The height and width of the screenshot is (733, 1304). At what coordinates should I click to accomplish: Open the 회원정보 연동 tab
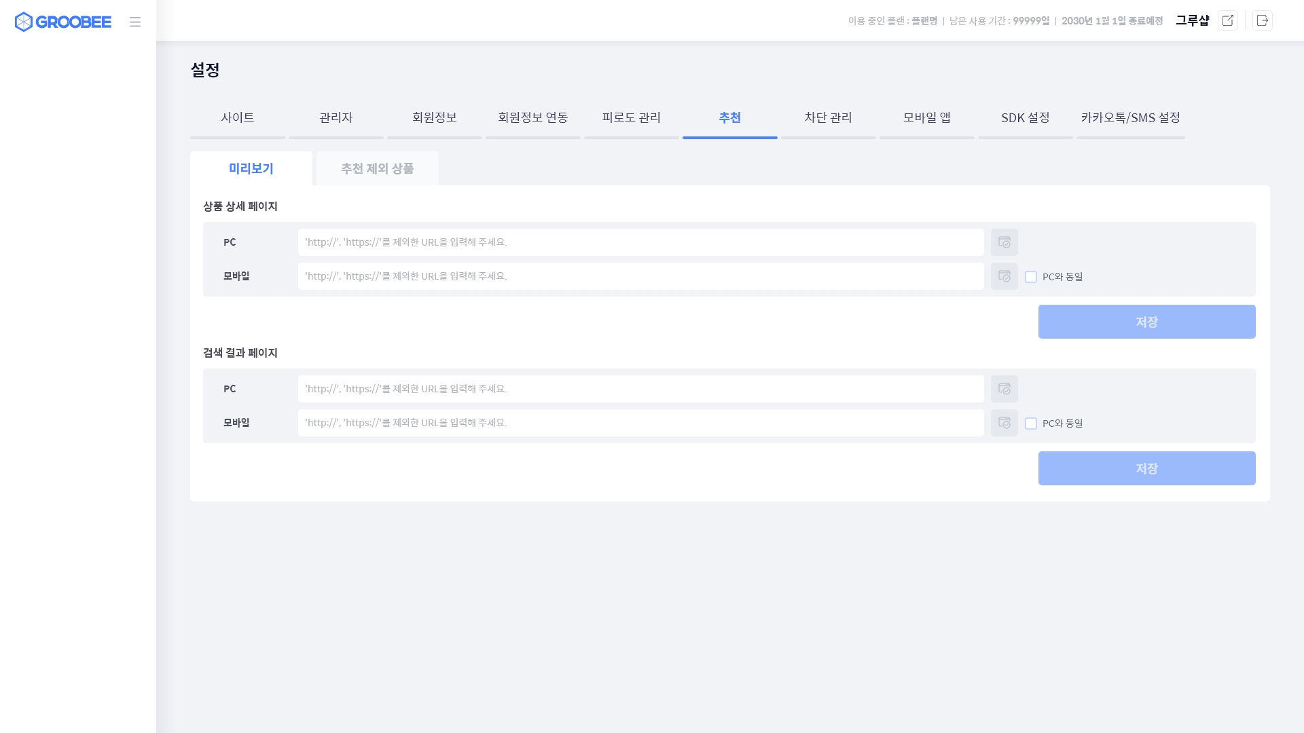click(532, 118)
